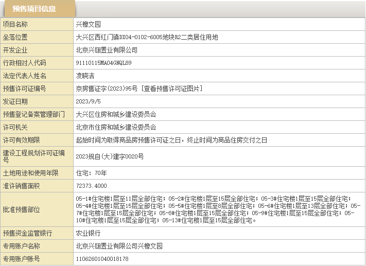Click the 专用账户名称 label
This screenshot has height=266, width=366.
click(21, 246)
